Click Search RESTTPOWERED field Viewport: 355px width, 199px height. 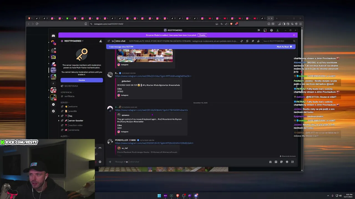279,41
